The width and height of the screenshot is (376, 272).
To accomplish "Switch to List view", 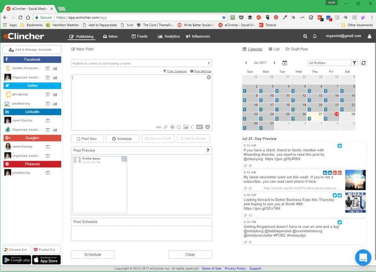I will coord(274,49).
